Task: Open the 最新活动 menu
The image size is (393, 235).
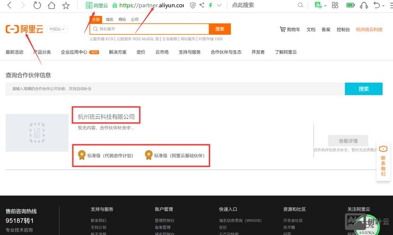Action: [x=15, y=52]
